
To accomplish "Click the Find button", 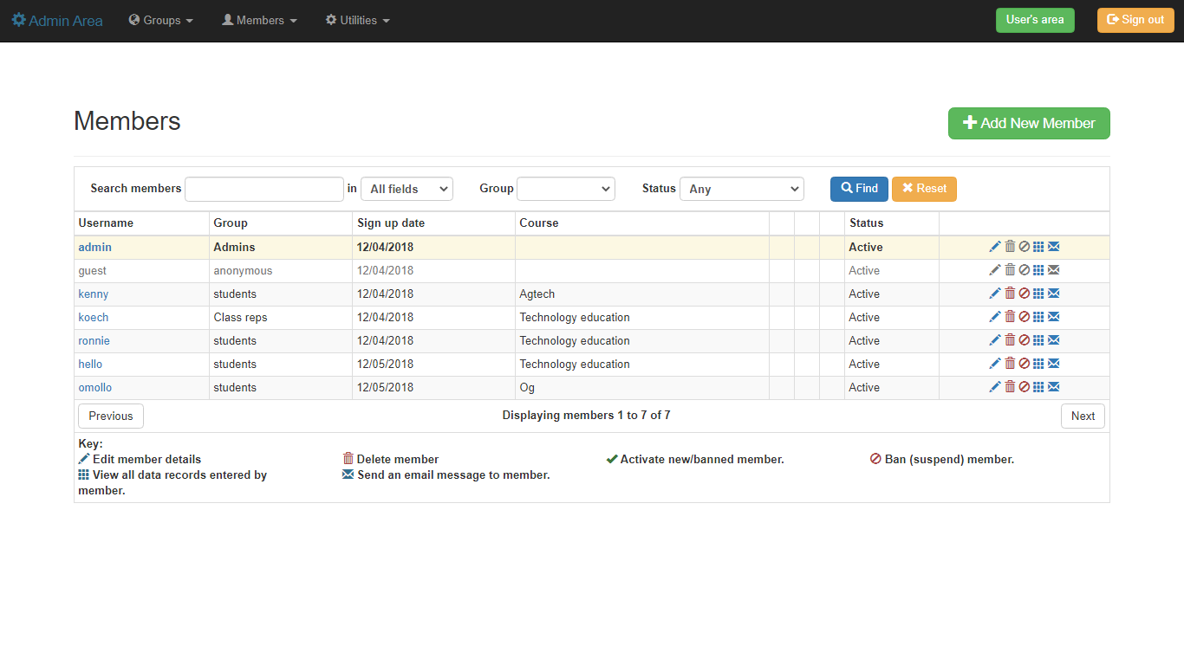I will pos(858,188).
